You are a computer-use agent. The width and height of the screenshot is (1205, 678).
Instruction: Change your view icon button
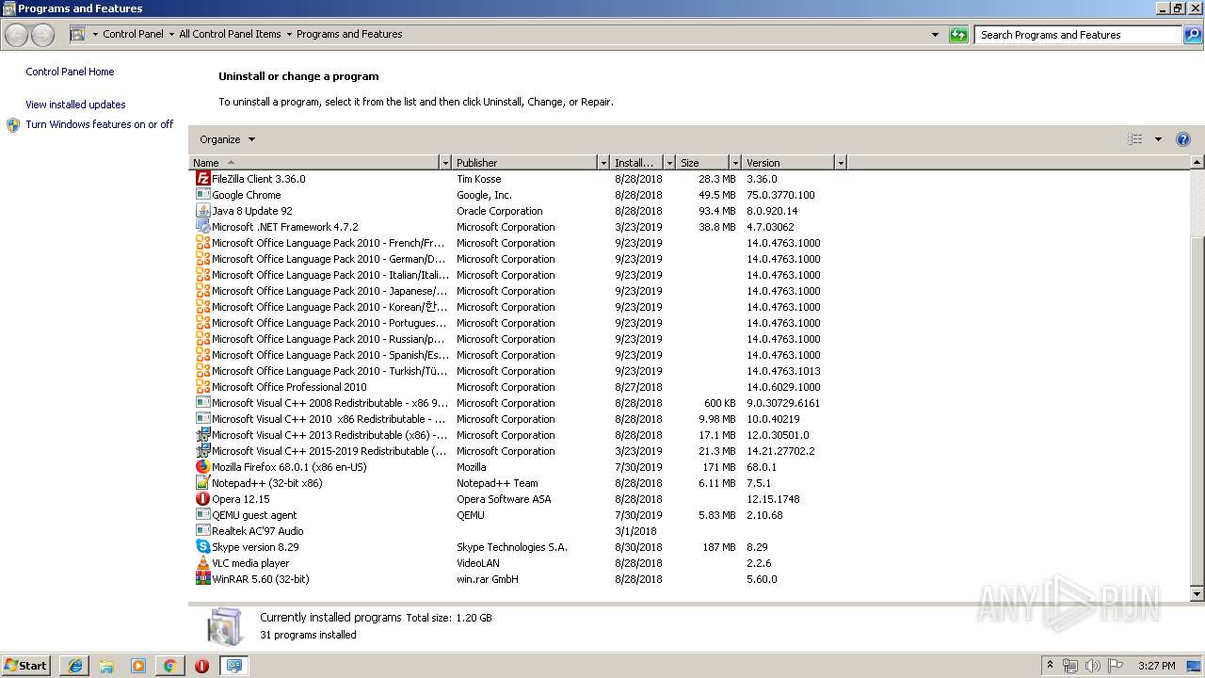[1135, 139]
